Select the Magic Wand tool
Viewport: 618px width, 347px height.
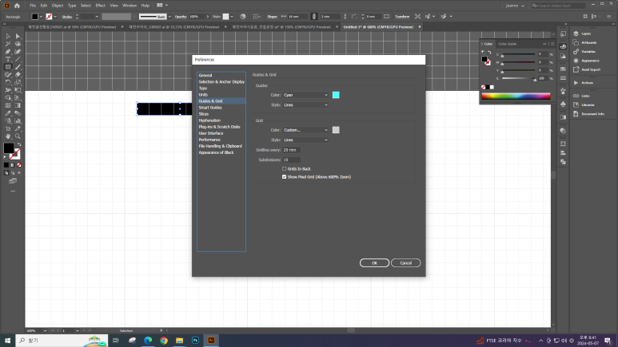point(8,44)
